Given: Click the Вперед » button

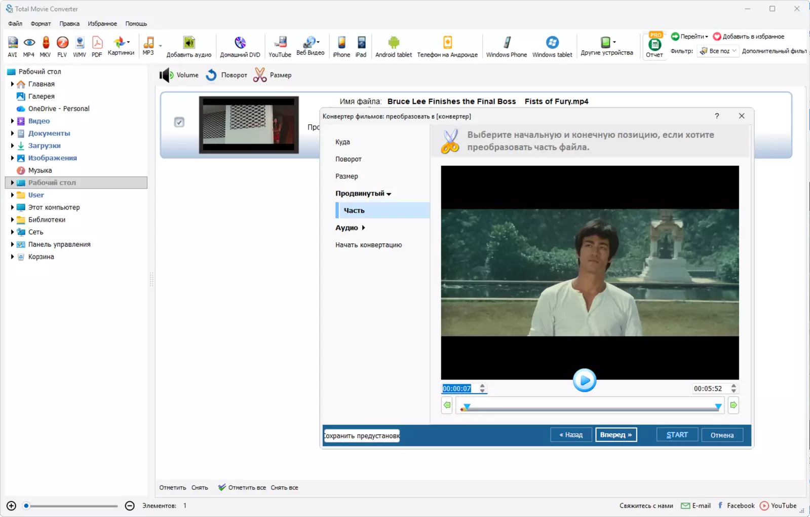Looking at the screenshot, I should (x=616, y=435).
